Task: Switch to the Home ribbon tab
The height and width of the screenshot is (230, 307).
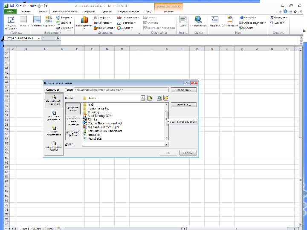Action: click(26, 11)
